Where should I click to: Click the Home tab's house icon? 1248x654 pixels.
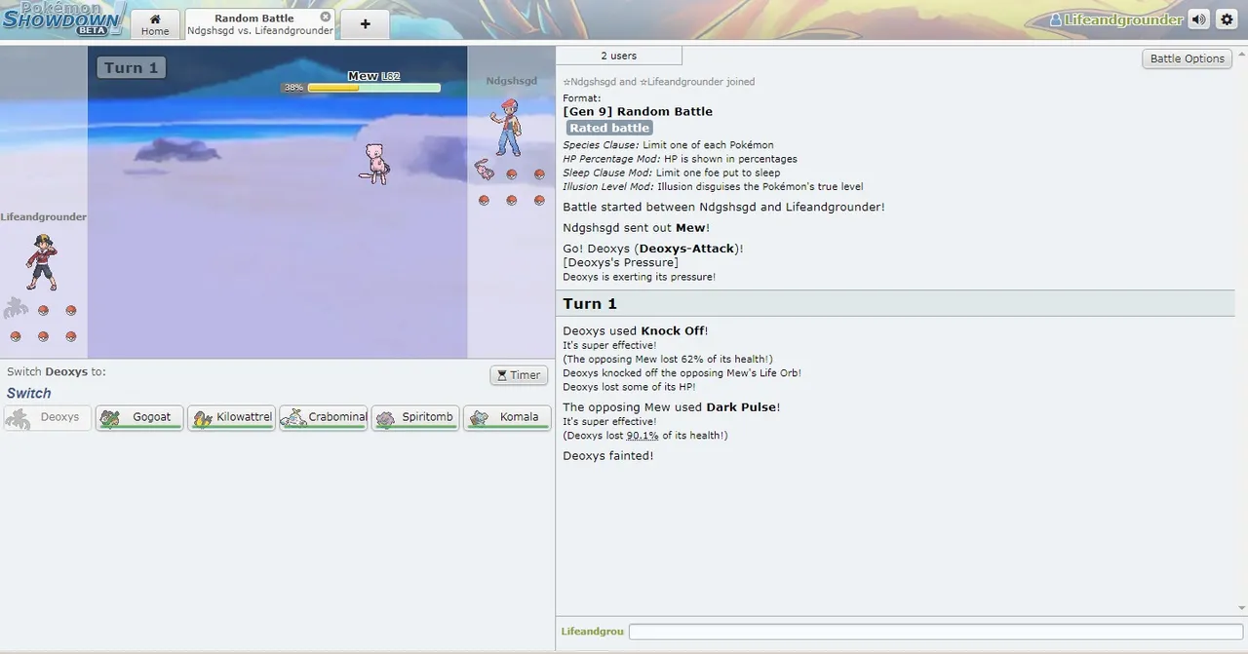[x=155, y=19]
